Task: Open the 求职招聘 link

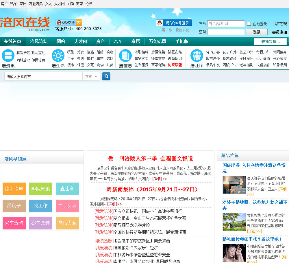Action: [141, 52]
